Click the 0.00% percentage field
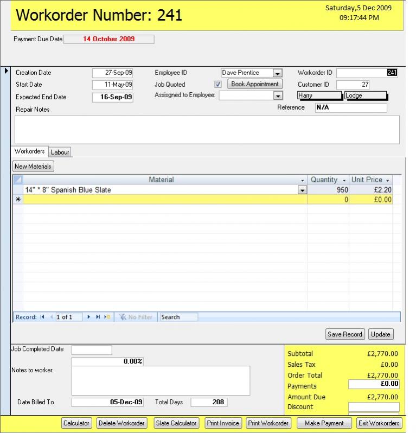Screen dimensions: 416x433 pyautogui.click(x=107, y=361)
